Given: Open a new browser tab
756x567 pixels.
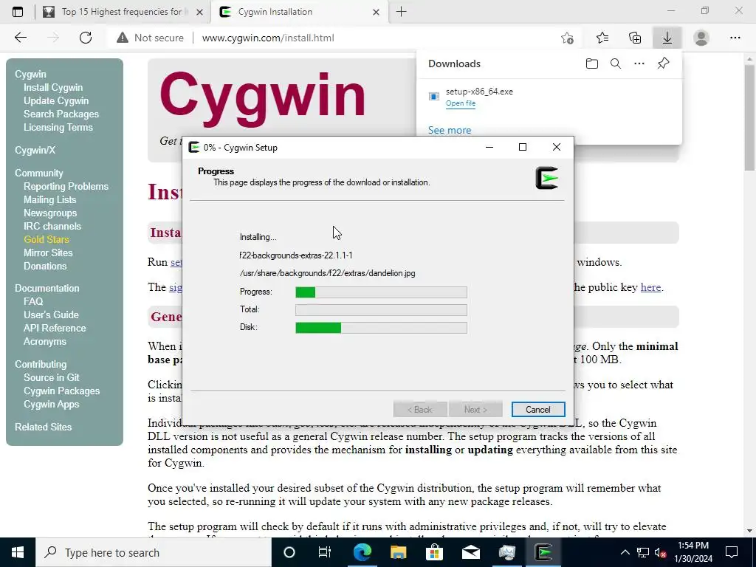Looking at the screenshot, I should coord(401,12).
